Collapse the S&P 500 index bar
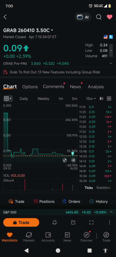Image resolution: width=116 pixels, height=257 pixels. [x=111, y=212]
